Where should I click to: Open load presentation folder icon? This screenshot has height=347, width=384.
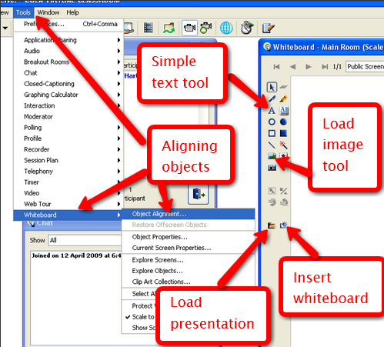pyautogui.click(x=272, y=225)
